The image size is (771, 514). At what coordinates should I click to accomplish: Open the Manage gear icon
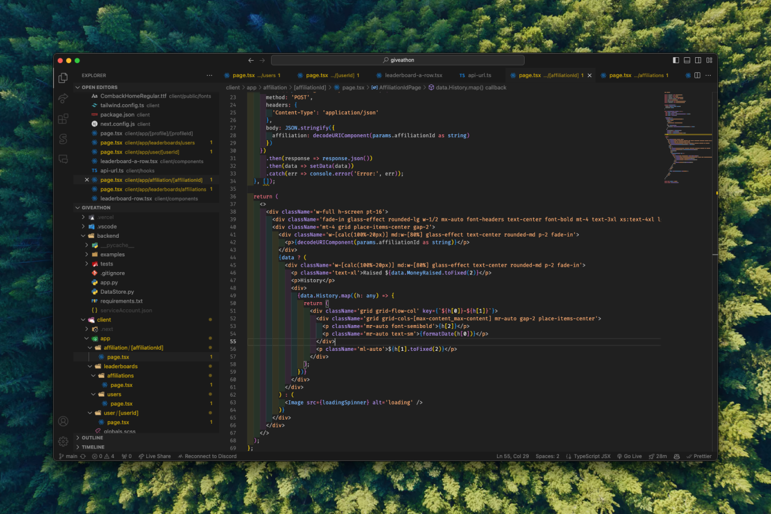click(63, 441)
